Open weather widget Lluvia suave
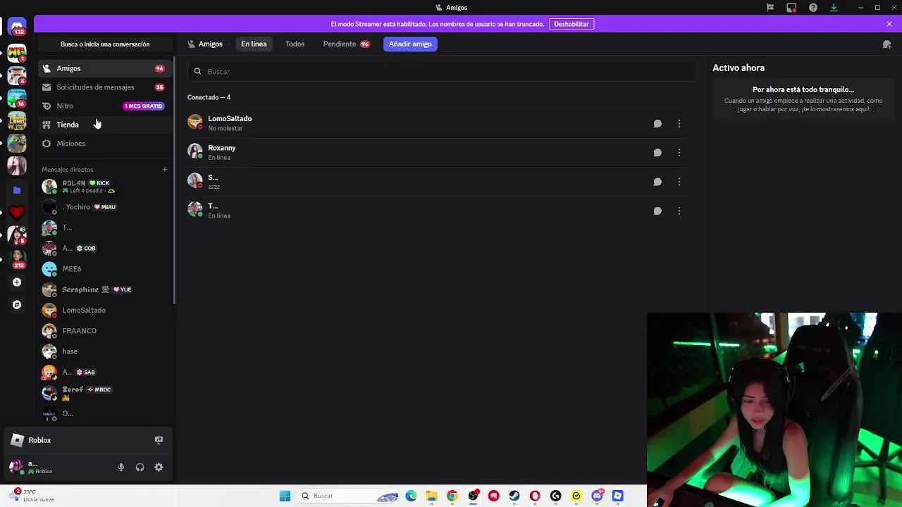The image size is (902, 507). pos(32,496)
